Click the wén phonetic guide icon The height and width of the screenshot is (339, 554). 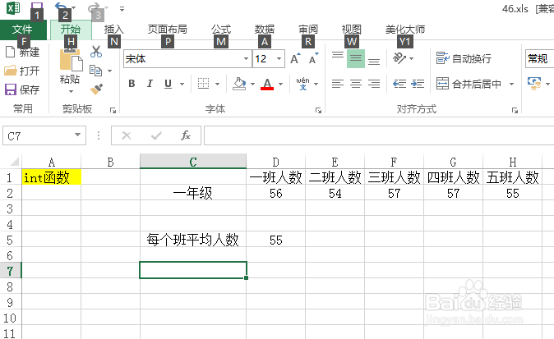click(302, 84)
